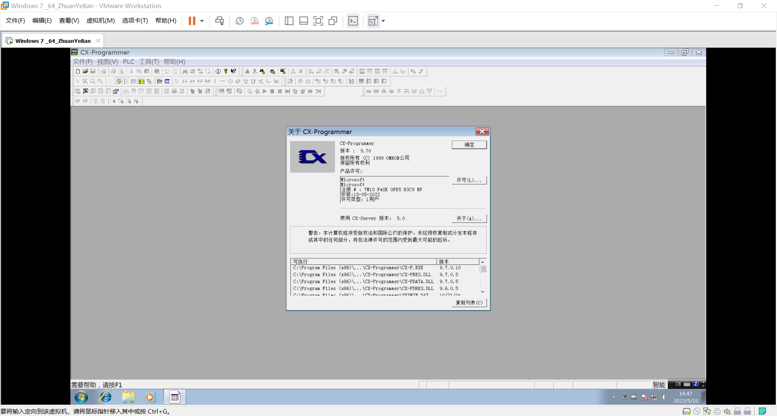
Task: Toggle VMware thumbnail bar layout icon
Action: tap(304, 21)
